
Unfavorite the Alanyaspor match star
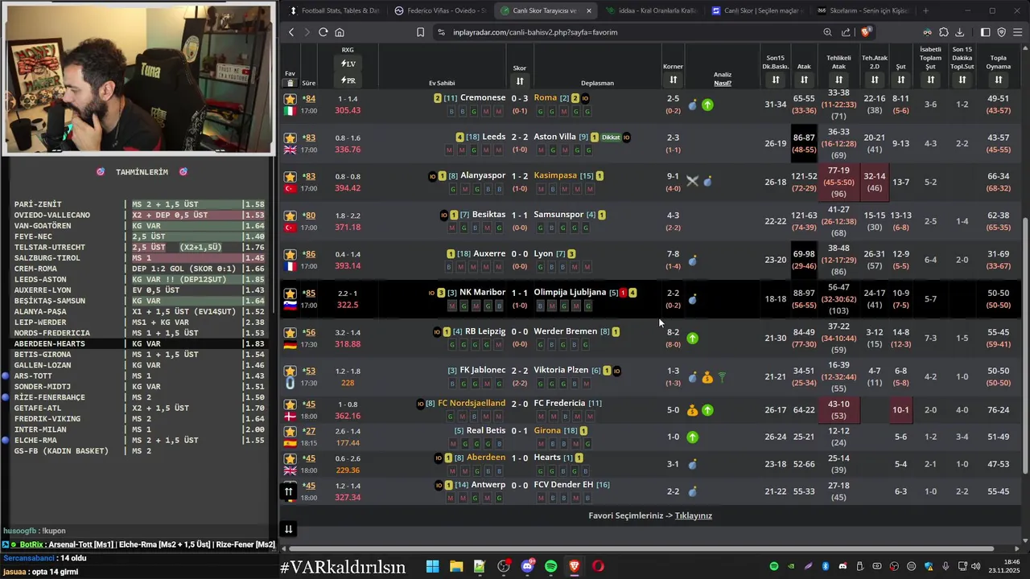point(290,177)
